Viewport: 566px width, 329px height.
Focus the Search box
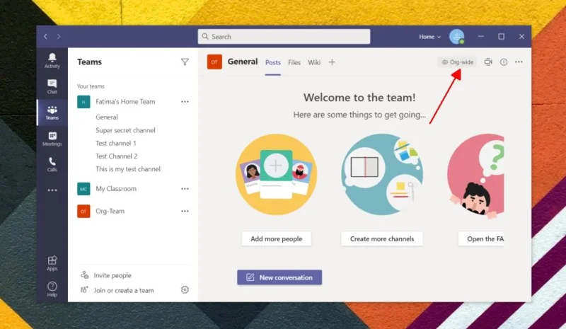(x=284, y=37)
